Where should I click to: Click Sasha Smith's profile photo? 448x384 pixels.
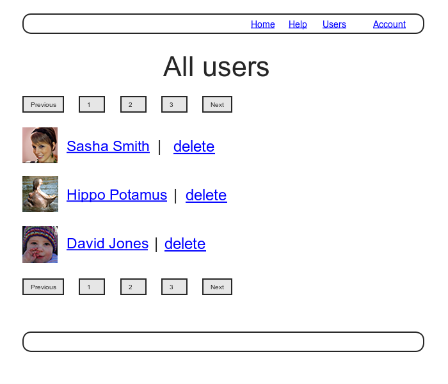40,145
